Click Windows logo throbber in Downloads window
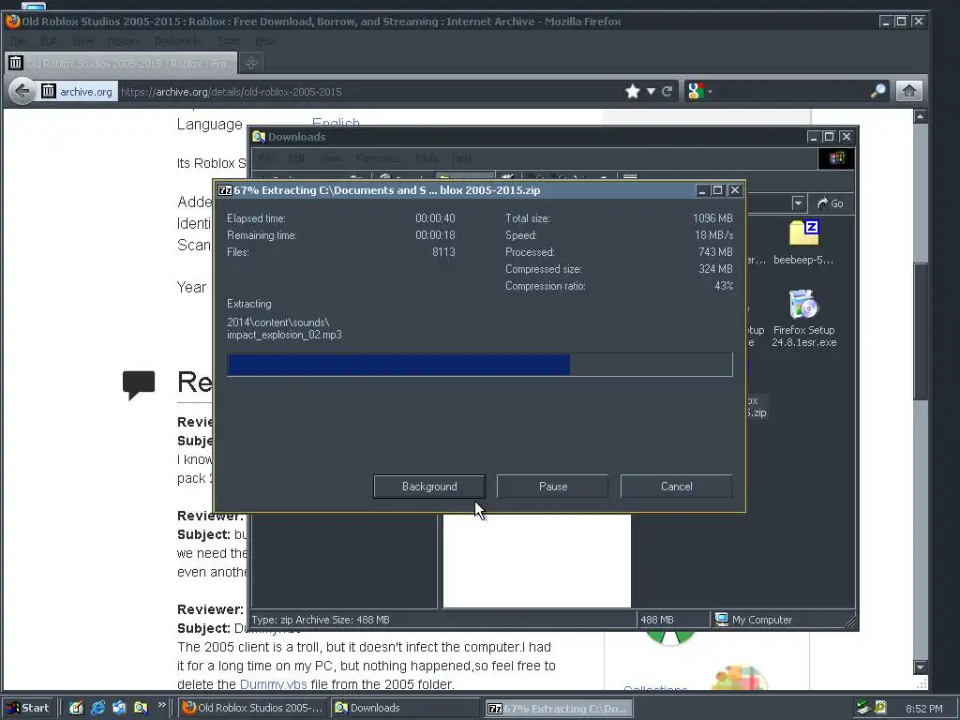 point(836,158)
